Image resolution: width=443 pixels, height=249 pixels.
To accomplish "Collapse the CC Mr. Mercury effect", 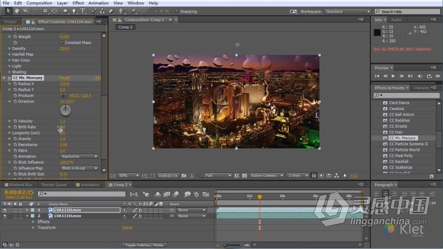I will coord(4,78).
